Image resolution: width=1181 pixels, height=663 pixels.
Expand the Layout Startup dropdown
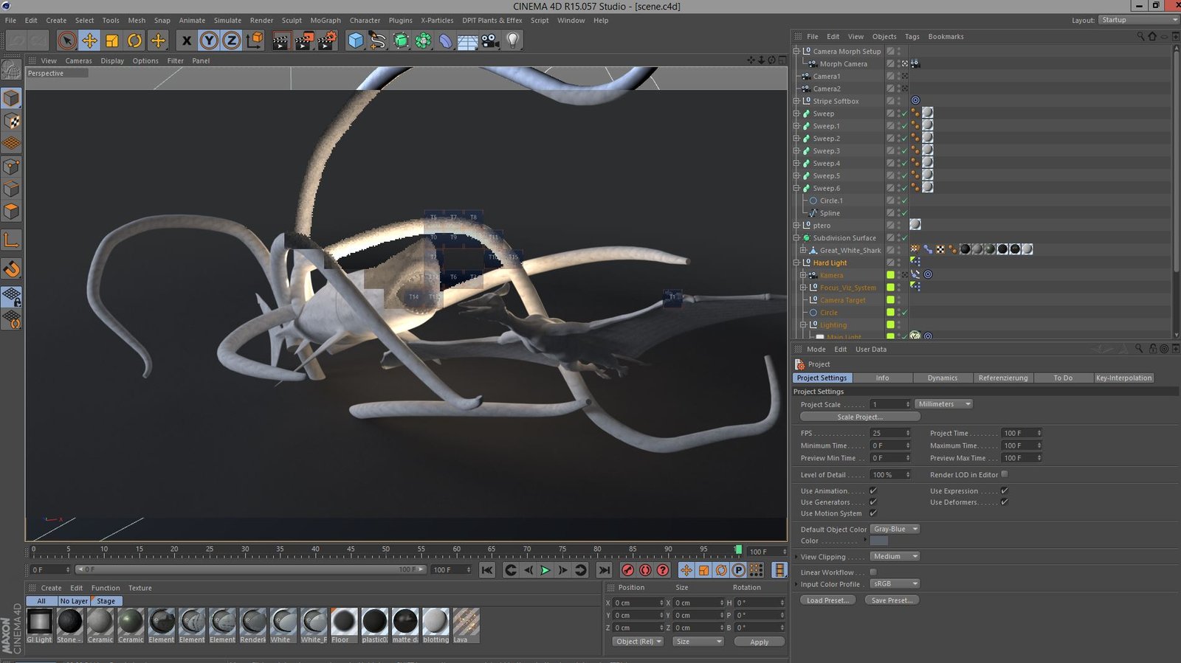[1137, 20]
